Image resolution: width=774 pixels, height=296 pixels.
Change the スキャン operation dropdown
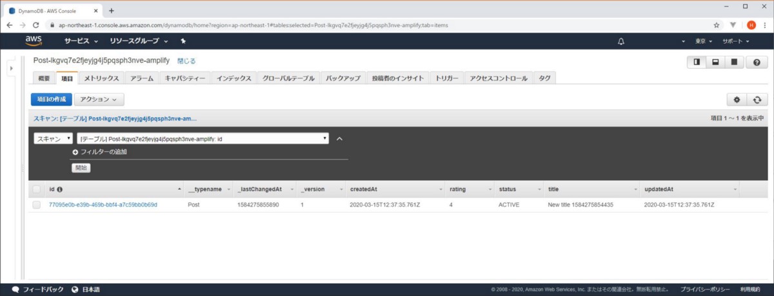tap(53, 138)
